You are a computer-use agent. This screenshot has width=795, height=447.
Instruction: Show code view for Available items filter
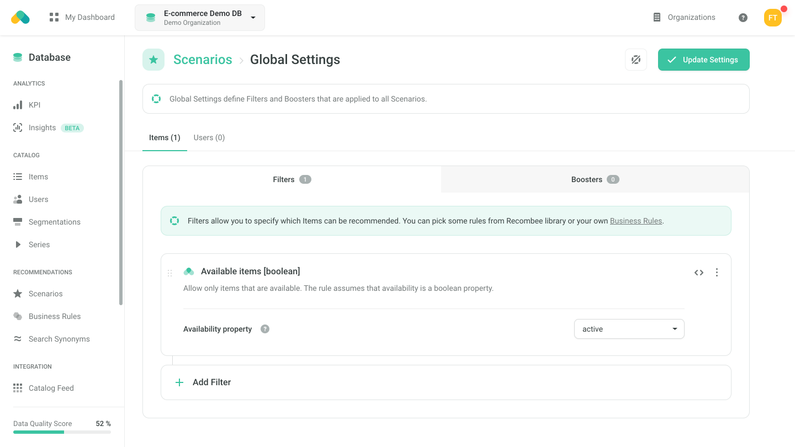pyautogui.click(x=699, y=273)
